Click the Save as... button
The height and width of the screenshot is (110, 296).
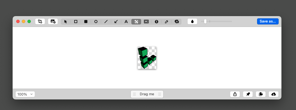coord(268,21)
